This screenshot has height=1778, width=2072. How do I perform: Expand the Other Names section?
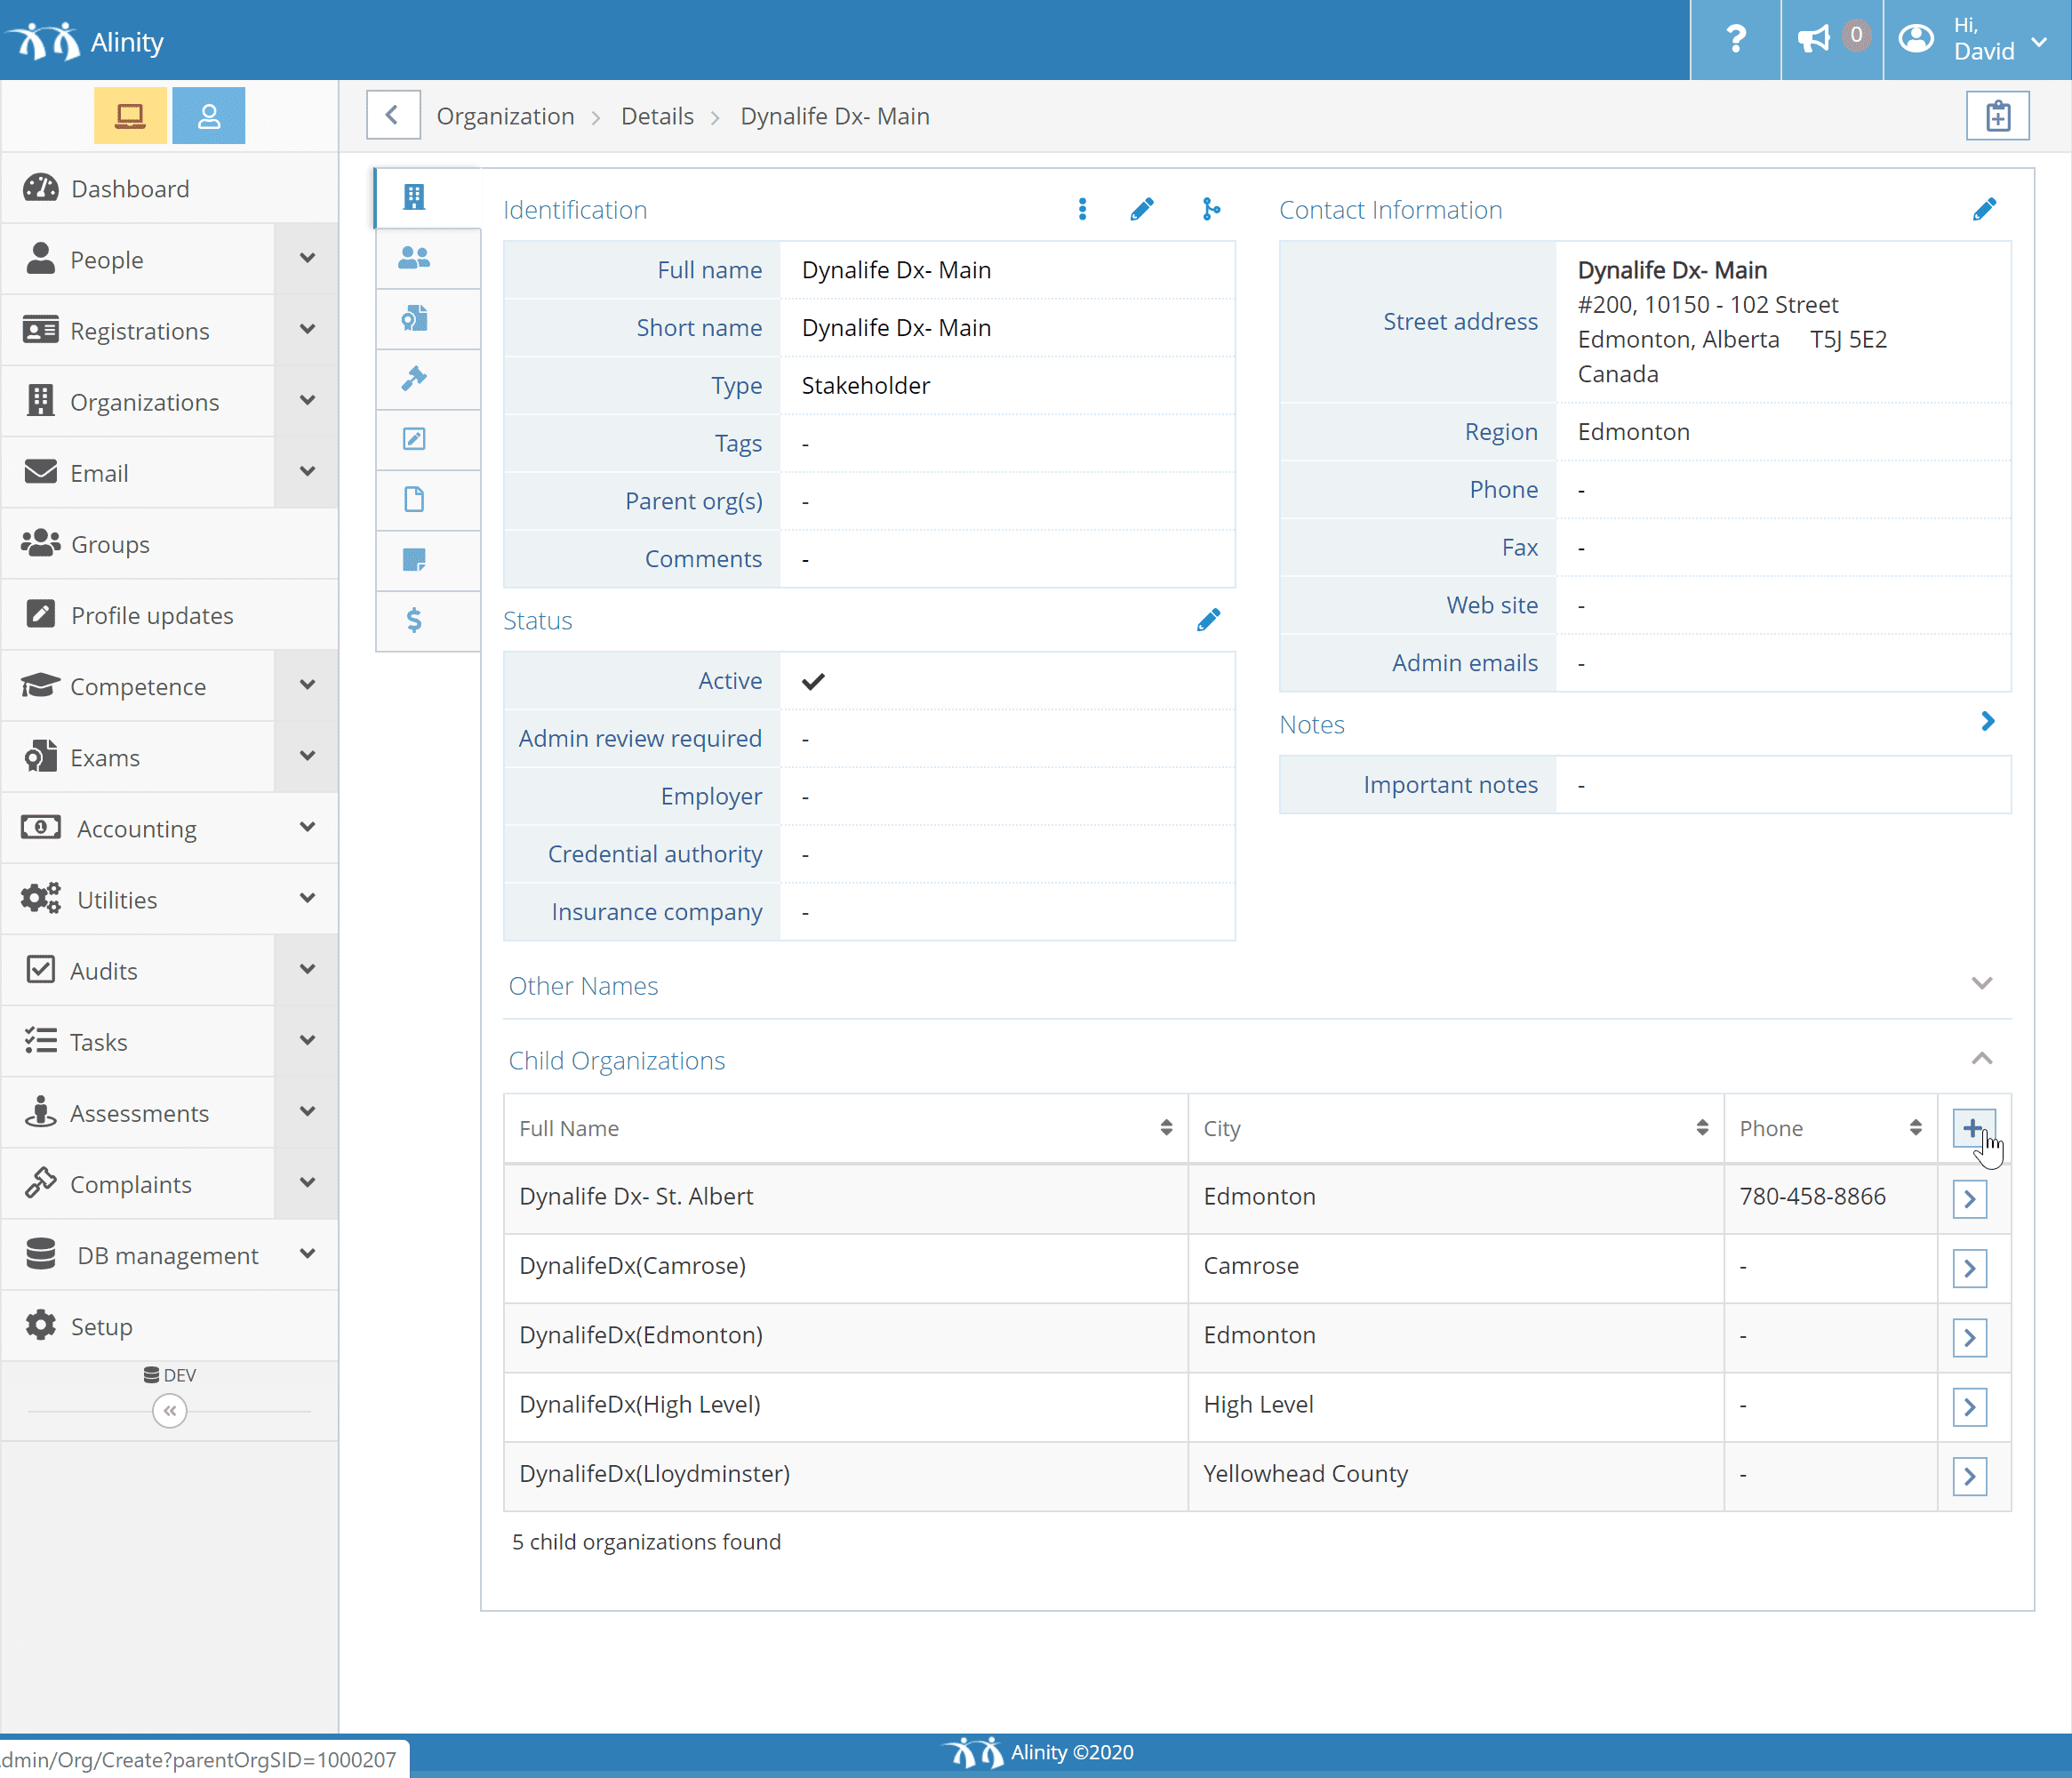pos(1982,984)
